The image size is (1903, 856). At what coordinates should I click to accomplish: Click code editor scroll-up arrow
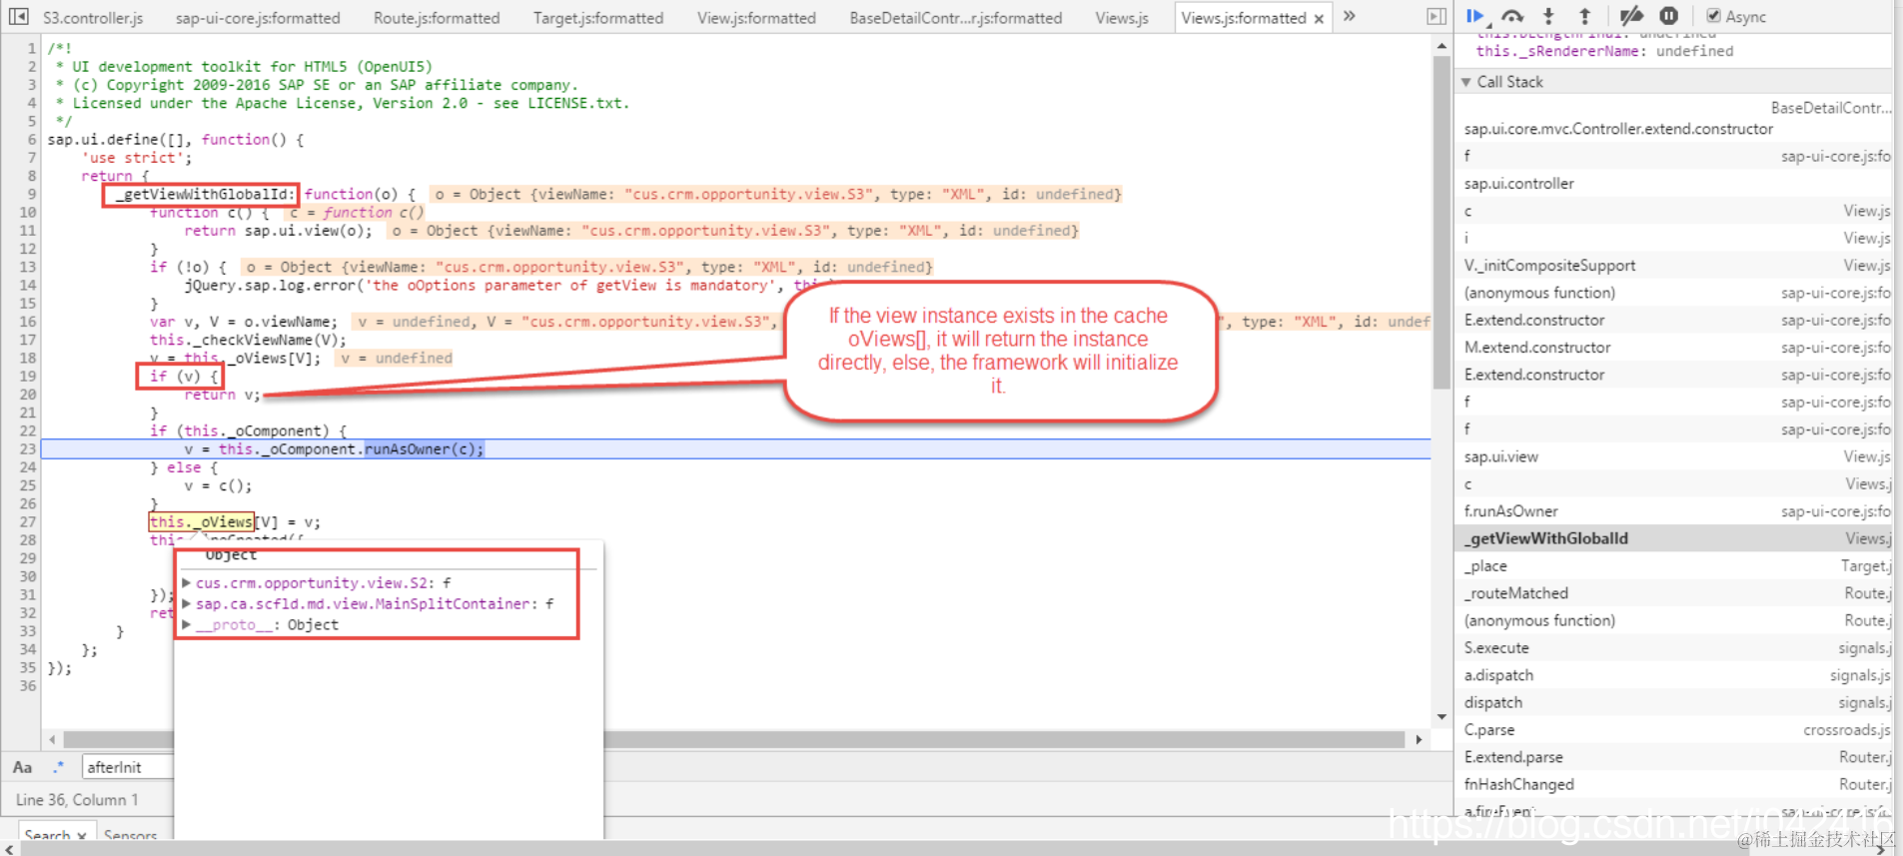pos(1441,46)
